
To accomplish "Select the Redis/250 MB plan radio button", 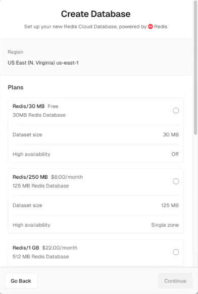I will [x=176, y=181].
